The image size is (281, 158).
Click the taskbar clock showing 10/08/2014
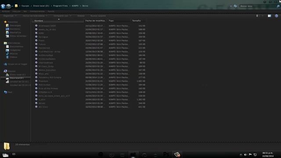click(268, 154)
